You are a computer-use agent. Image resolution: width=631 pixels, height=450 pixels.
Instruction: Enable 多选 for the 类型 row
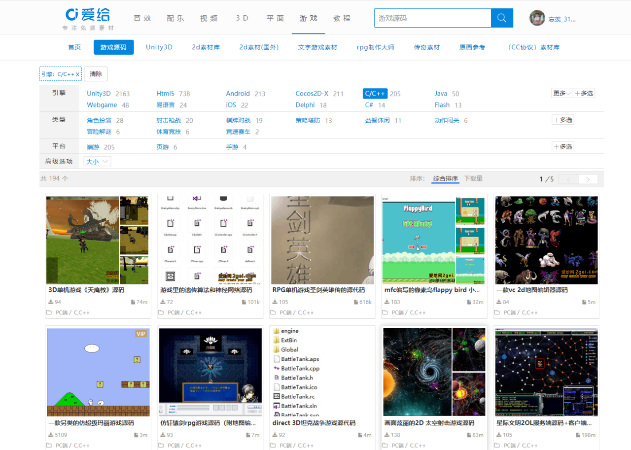pyautogui.click(x=563, y=120)
